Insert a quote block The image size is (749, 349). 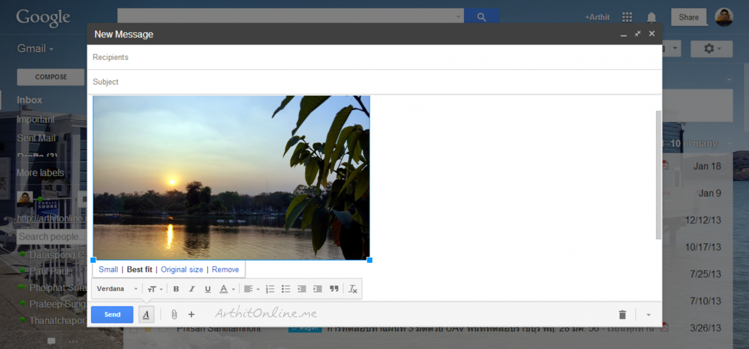[334, 289]
